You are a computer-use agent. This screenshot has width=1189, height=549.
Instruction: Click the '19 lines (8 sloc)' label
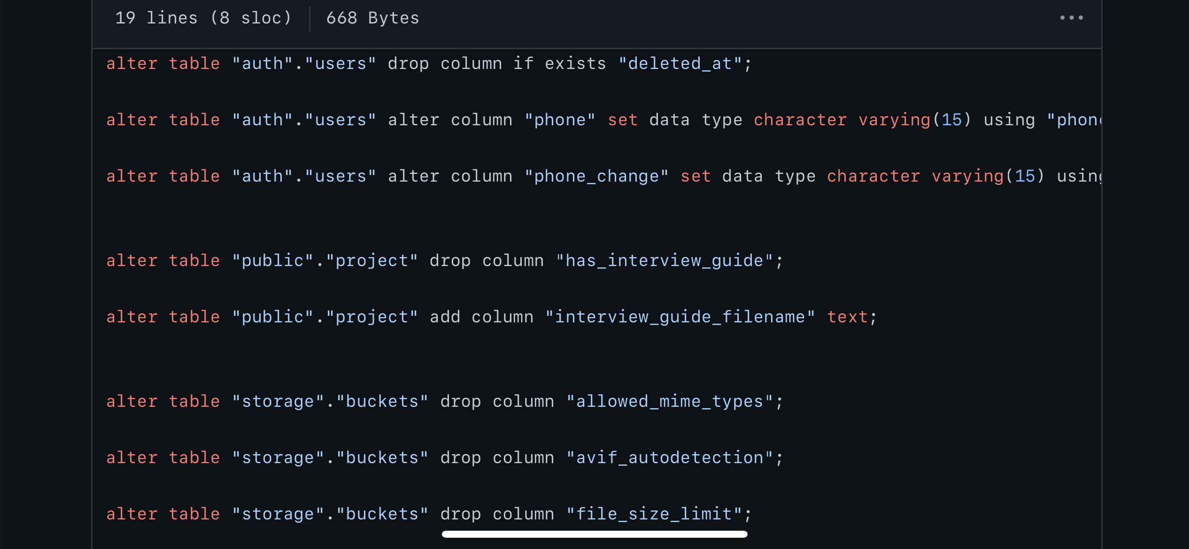tap(203, 18)
